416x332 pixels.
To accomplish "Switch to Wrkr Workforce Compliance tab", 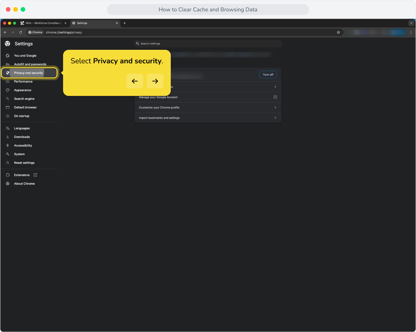I will click(x=43, y=23).
